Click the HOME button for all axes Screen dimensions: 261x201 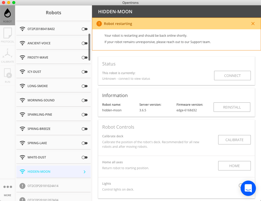234,166
